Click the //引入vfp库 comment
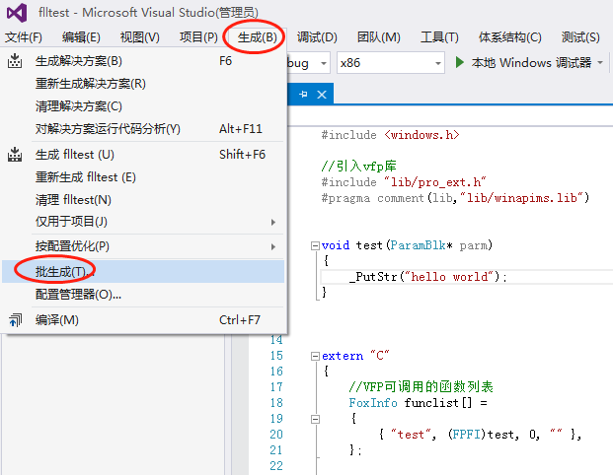Screen dimensions: 613x475 point(359,167)
